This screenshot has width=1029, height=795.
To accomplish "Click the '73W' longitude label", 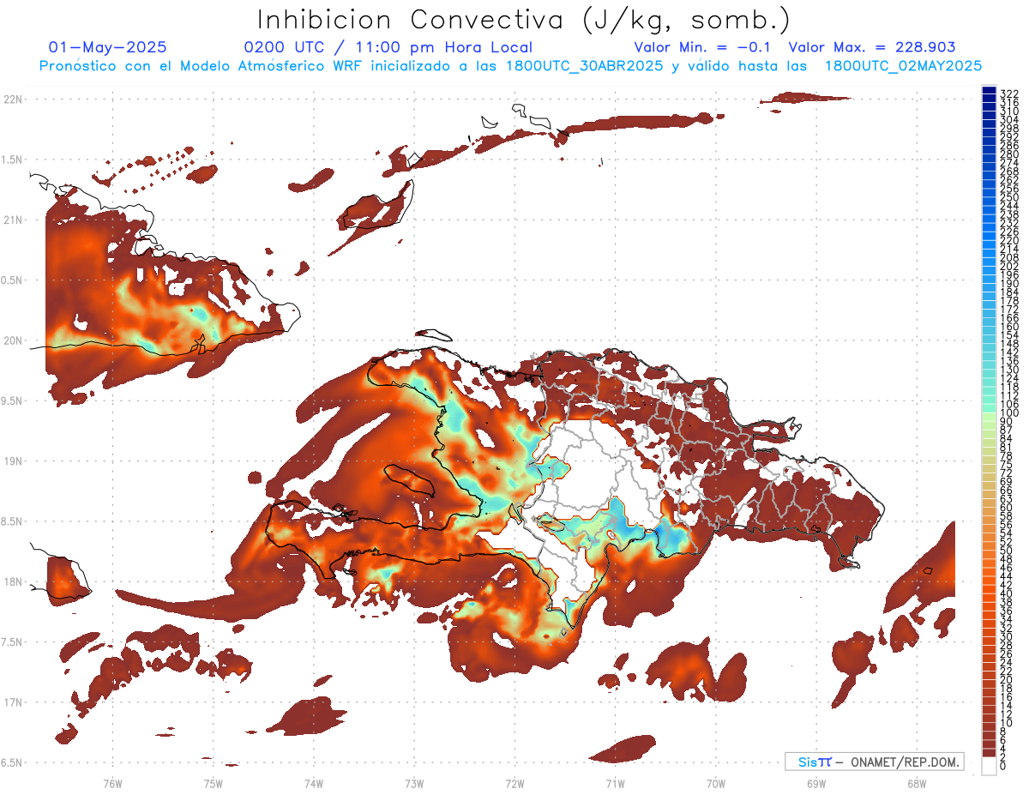I will [x=414, y=783].
